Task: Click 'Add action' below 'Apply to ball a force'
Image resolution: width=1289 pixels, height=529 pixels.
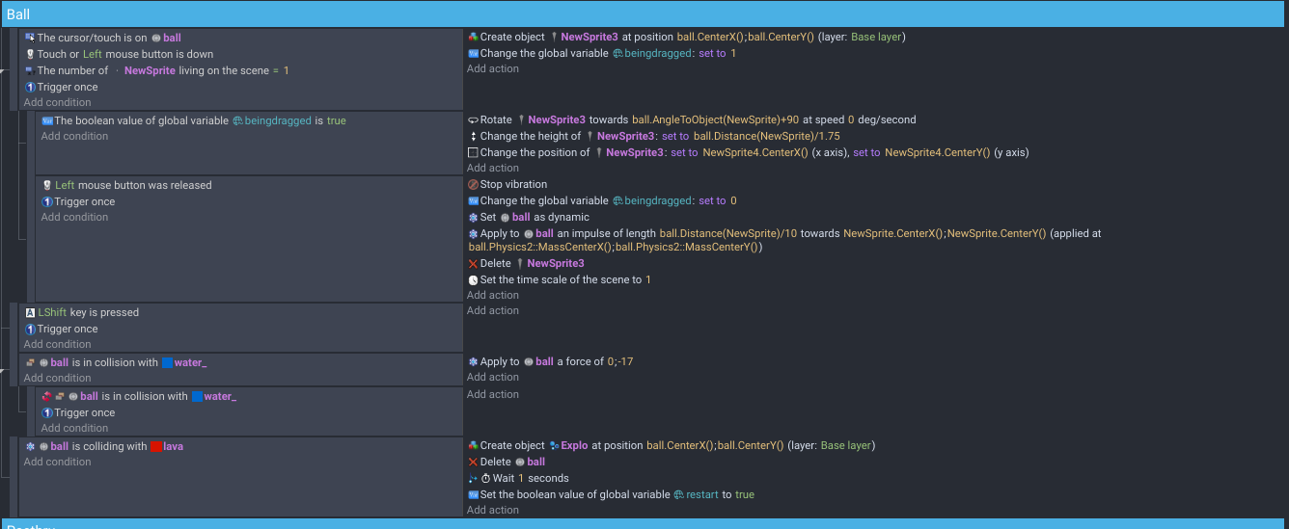Action: pyautogui.click(x=493, y=377)
